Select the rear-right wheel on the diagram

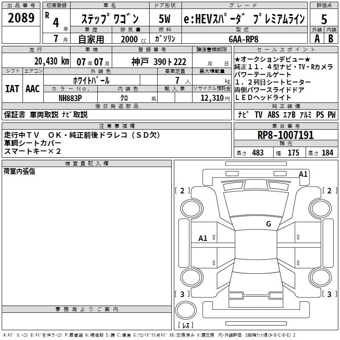pos(320,278)
